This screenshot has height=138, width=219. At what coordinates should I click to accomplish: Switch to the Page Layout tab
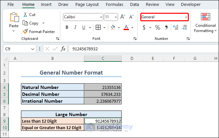coord(87,5)
